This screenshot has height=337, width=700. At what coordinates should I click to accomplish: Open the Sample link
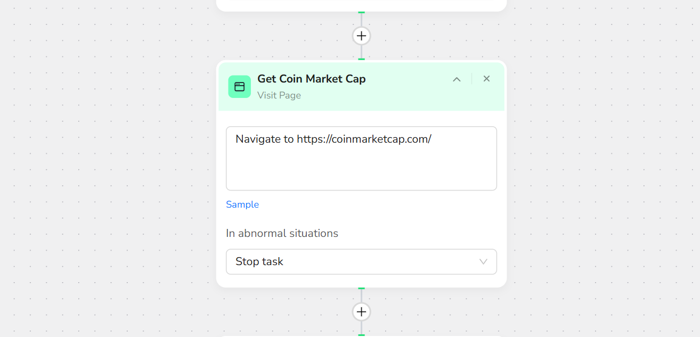(x=242, y=204)
